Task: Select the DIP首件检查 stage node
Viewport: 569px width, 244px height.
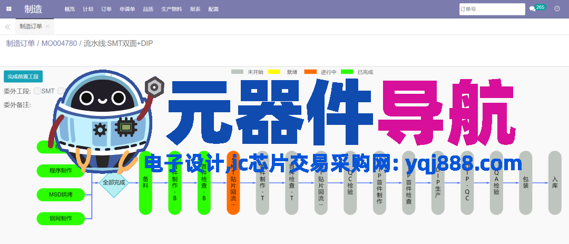Action: pos(409,183)
